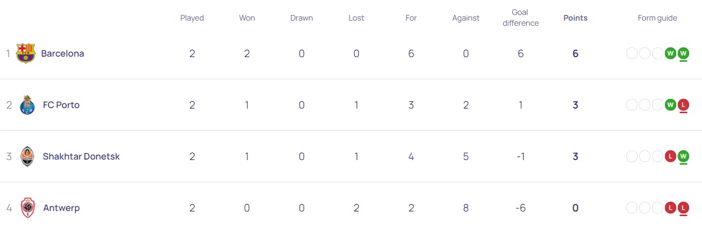Click the Points column header
Screen dimensions: 702x229
tap(575, 18)
